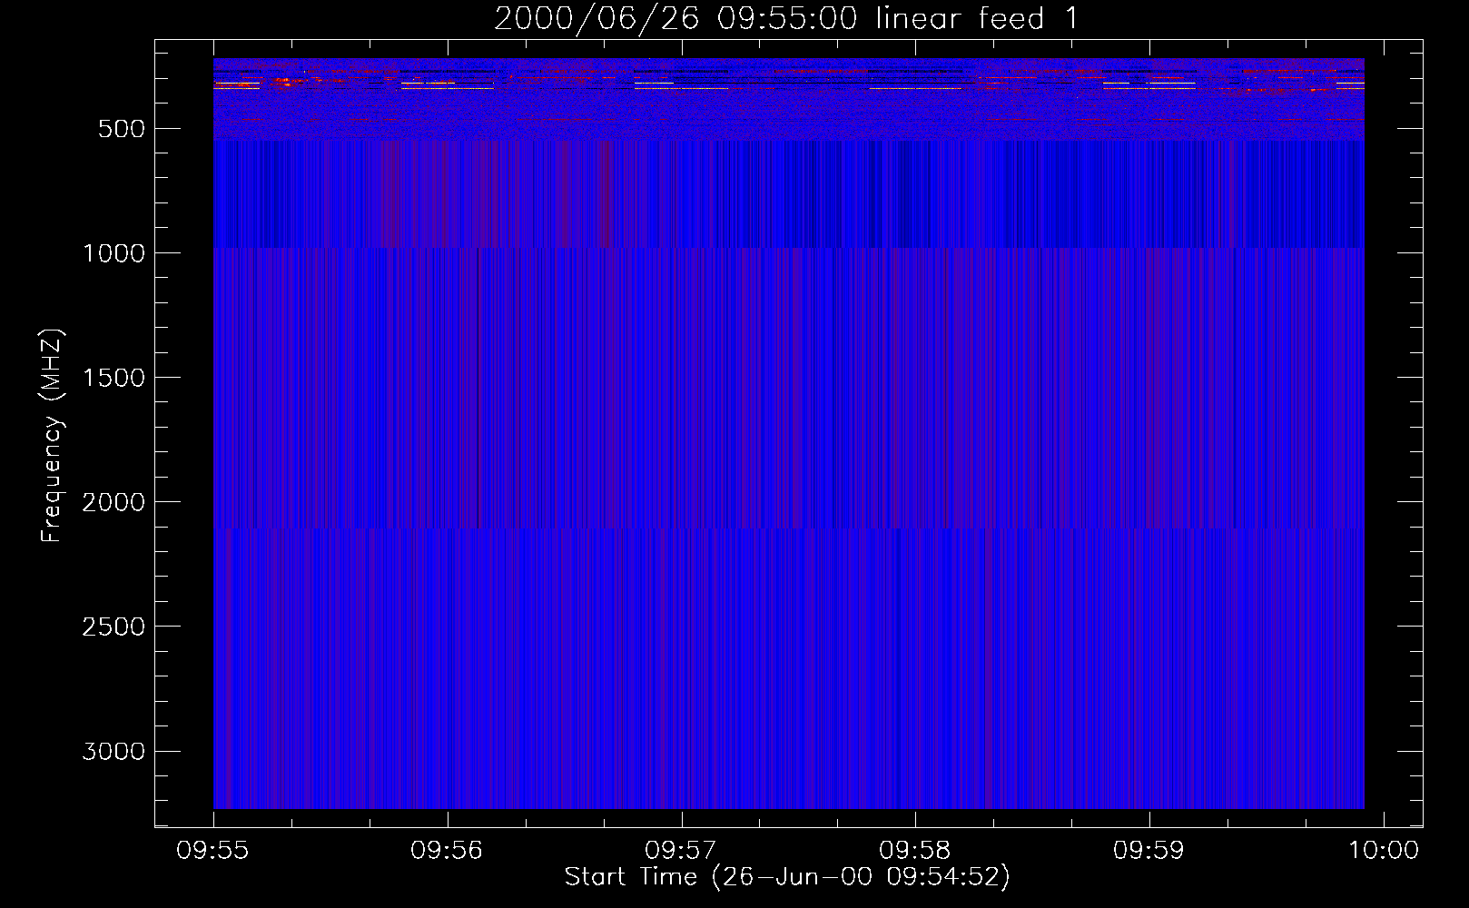Click the 09:56 time tick label
1469x908 pixels.
coord(447,851)
